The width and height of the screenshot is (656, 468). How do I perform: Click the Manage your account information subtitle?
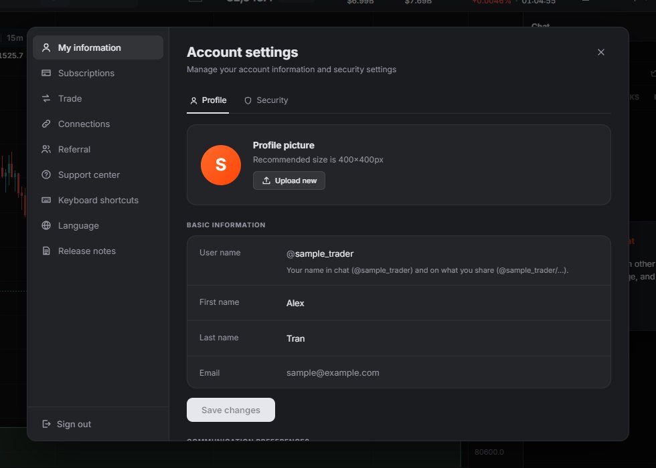[x=292, y=70]
